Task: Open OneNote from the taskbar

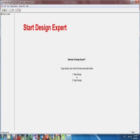Action: pos(36,137)
